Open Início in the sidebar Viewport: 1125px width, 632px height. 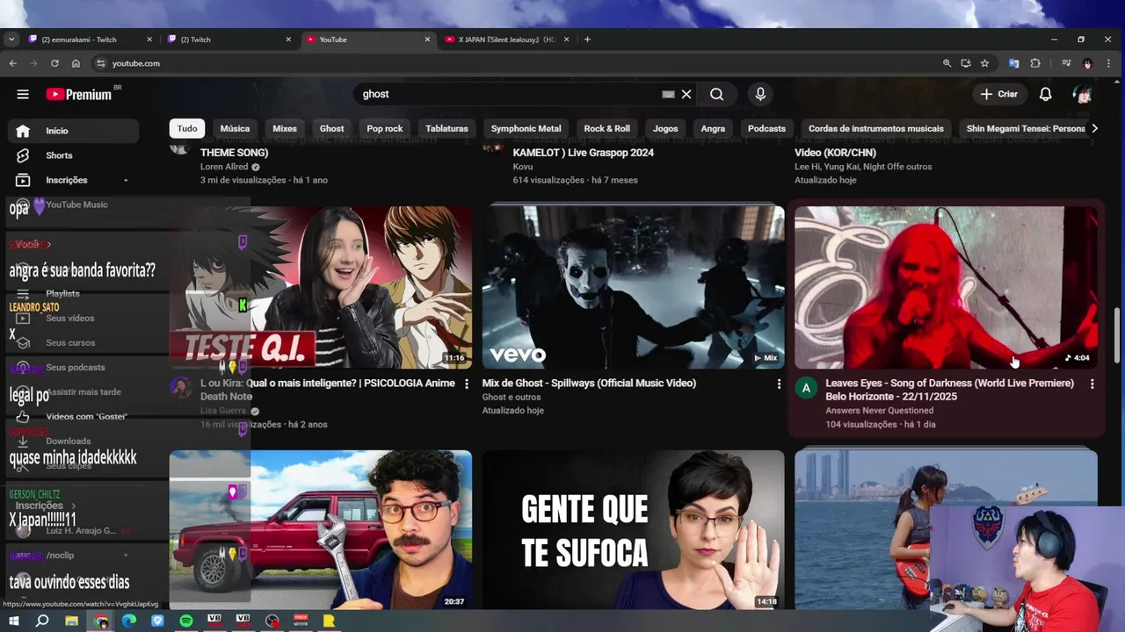[74, 131]
